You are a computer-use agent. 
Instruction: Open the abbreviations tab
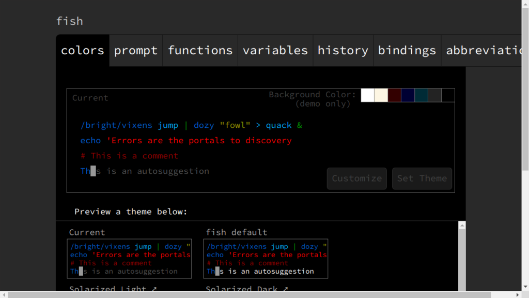pyautogui.click(x=481, y=50)
